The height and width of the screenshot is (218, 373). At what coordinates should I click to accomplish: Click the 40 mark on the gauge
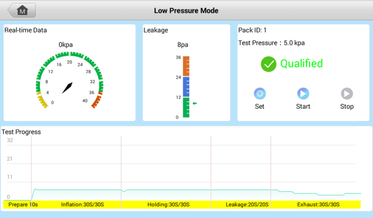click(85, 101)
